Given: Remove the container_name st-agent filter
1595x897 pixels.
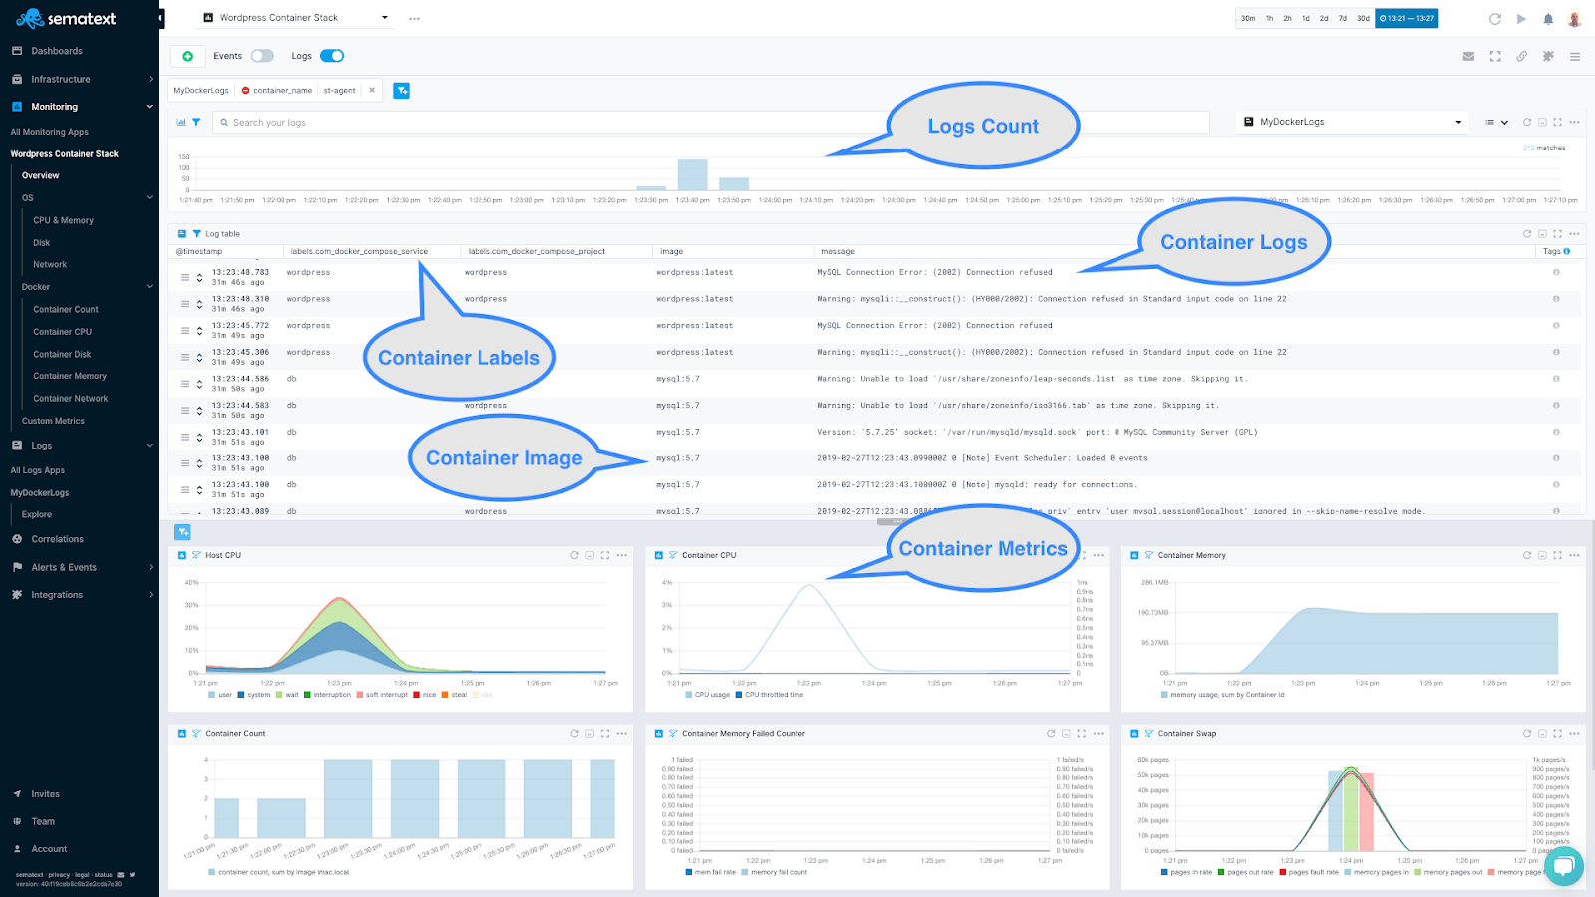Looking at the screenshot, I should click(372, 90).
